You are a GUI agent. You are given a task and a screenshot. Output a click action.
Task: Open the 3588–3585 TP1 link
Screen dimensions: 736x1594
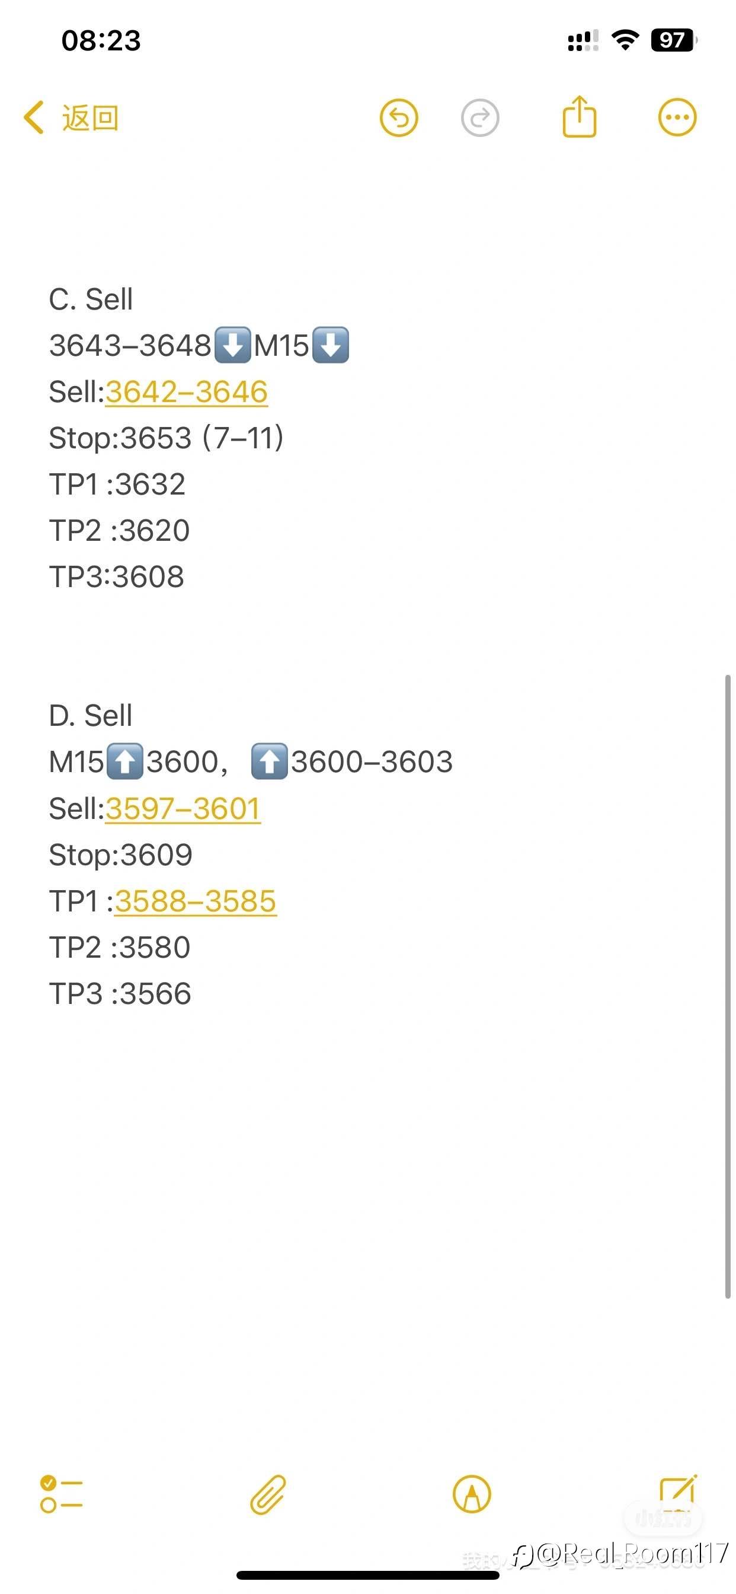tap(196, 901)
